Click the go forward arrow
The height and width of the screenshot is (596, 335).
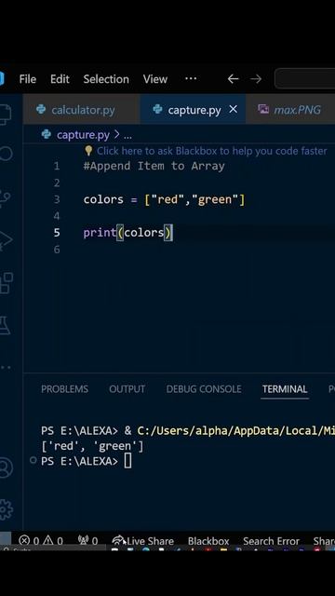[x=256, y=79]
